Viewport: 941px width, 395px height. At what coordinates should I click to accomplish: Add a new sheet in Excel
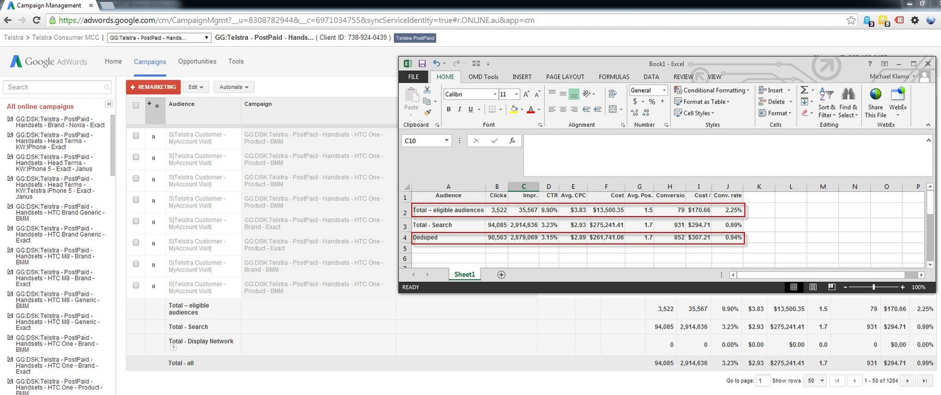(501, 274)
